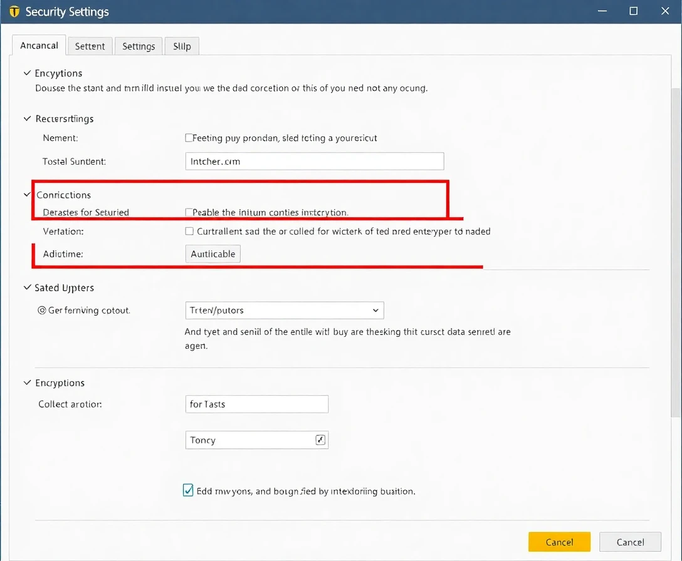Collapse the Encyytions section at top
Screen dimensions: 682x561
pyautogui.click(x=27, y=73)
